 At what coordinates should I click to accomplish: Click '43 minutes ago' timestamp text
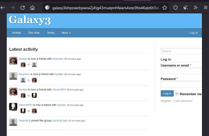pos(77,121)
